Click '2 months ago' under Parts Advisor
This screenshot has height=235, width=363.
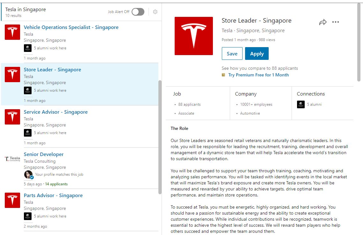coord(35,226)
